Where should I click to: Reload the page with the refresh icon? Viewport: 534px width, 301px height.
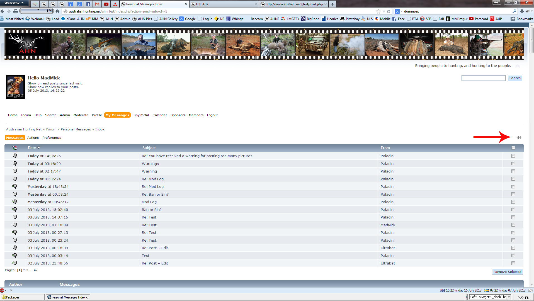pyautogui.click(x=389, y=11)
